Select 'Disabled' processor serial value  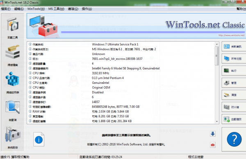(98, 92)
